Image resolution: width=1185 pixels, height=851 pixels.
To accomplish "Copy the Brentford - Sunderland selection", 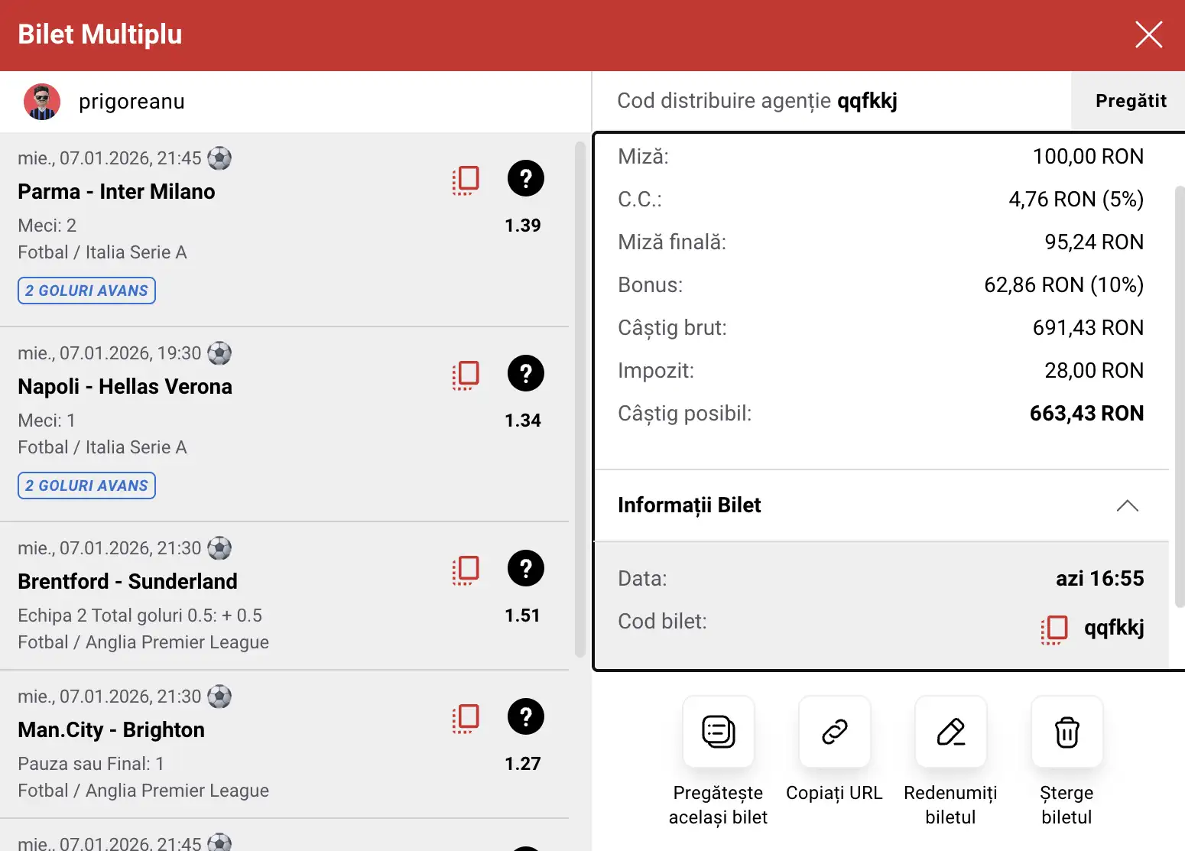I will coord(466,570).
